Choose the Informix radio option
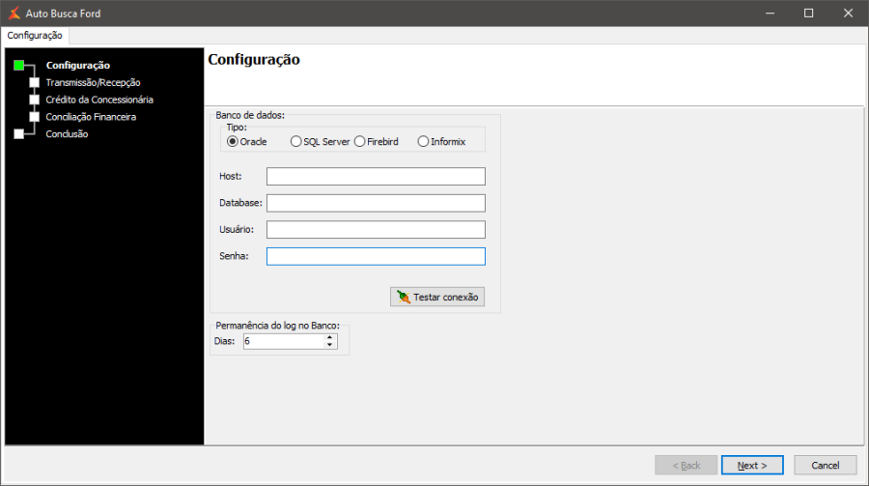Screen dimensions: 869x486 (423, 142)
